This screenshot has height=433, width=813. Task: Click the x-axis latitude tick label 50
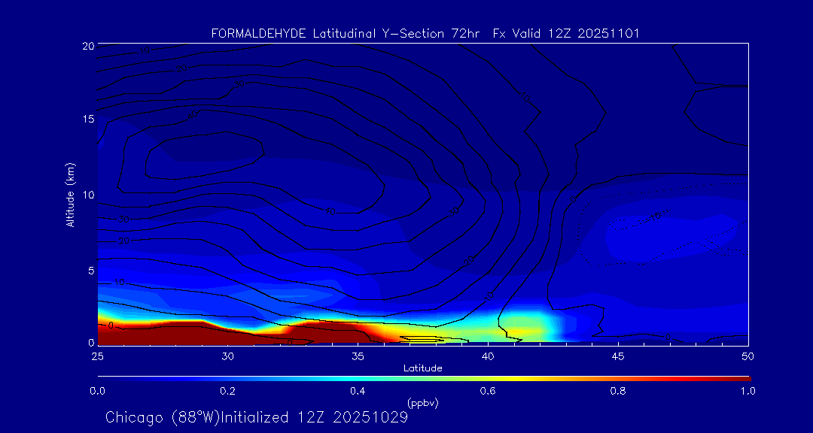(x=748, y=356)
